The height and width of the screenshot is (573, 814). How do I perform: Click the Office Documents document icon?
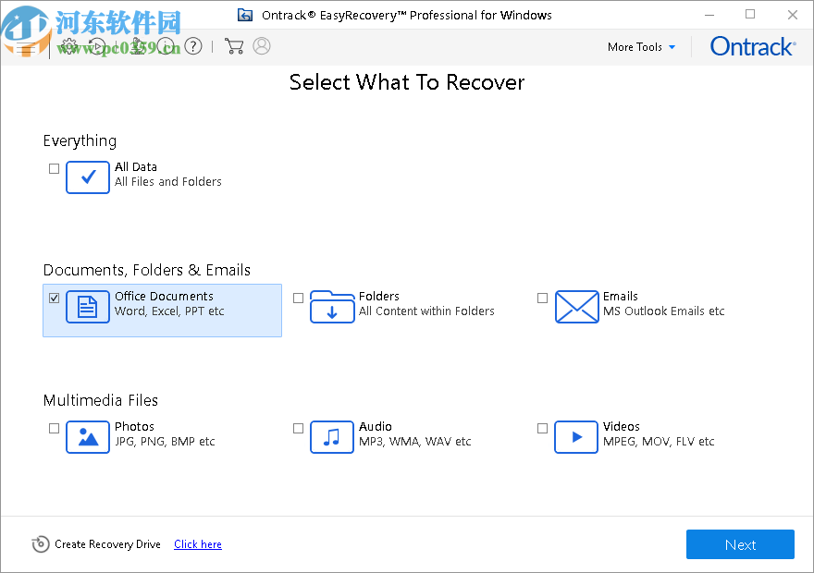point(88,307)
